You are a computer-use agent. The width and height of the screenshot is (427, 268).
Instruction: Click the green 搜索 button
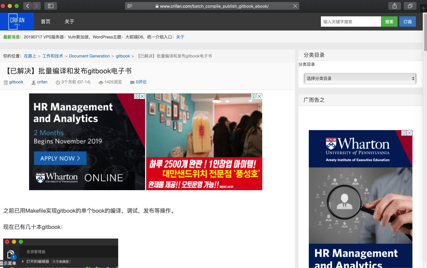click(x=389, y=21)
